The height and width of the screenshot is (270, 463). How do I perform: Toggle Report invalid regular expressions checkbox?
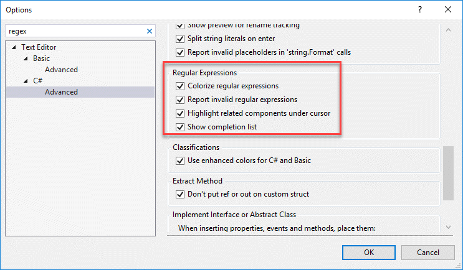pyautogui.click(x=181, y=100)
